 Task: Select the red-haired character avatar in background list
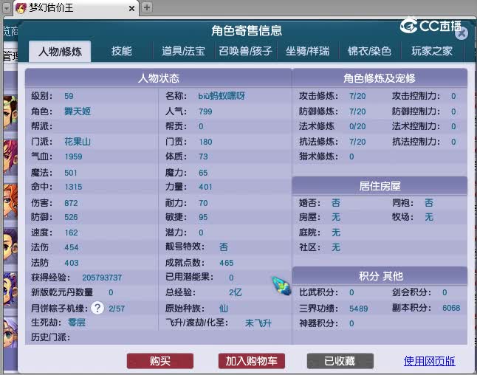pyautogui.click(x=10, y=157)
